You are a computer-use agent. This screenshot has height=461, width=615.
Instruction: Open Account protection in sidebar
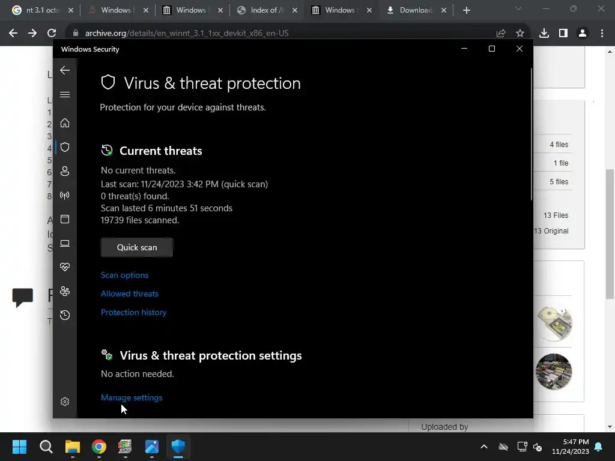point(65,171)
